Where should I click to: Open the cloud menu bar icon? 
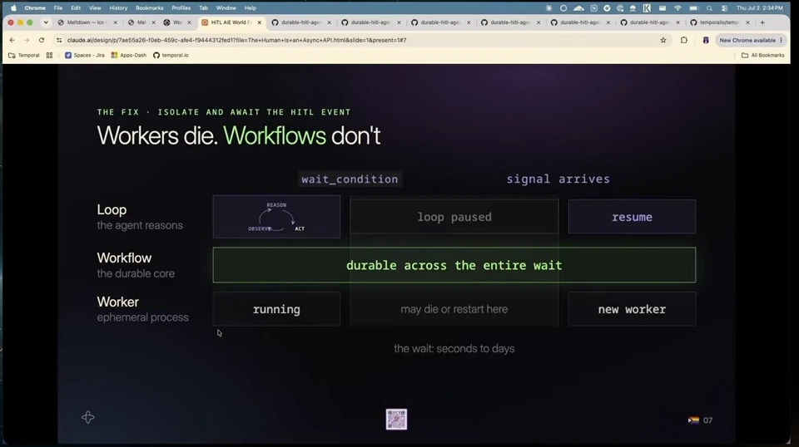pyautogui.click(x=578, y=8)
